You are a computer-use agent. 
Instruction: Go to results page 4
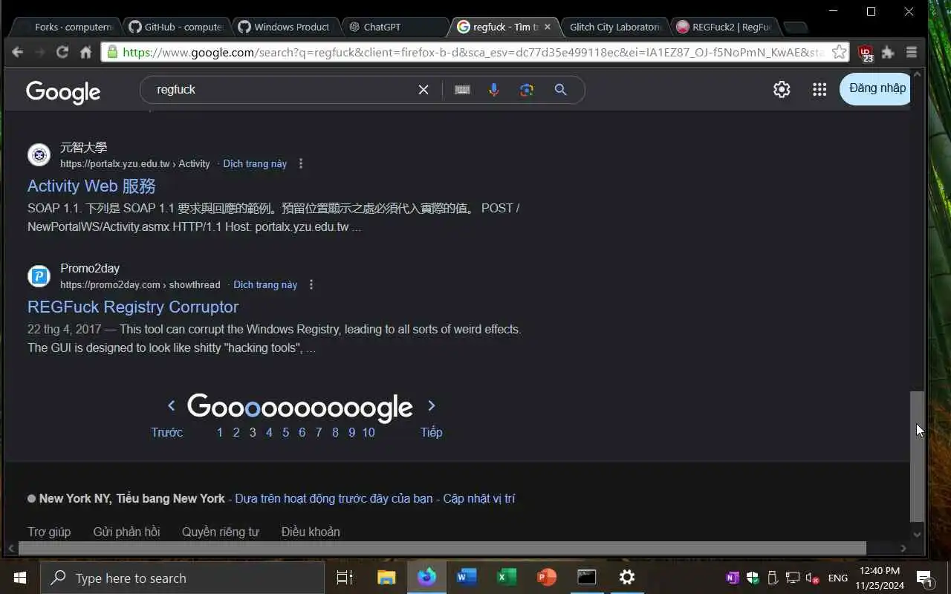click(269, 432)
